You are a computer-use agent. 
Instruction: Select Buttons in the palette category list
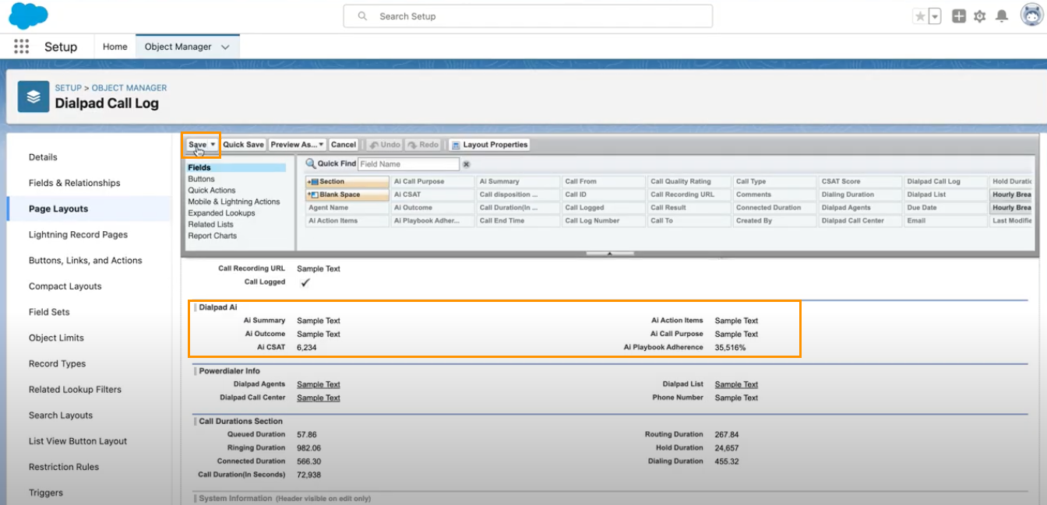pyautogui.click(x=201, y=179)
